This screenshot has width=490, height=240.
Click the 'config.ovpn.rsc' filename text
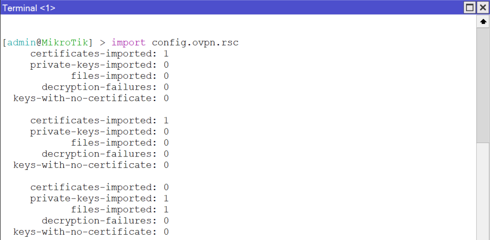195,42
